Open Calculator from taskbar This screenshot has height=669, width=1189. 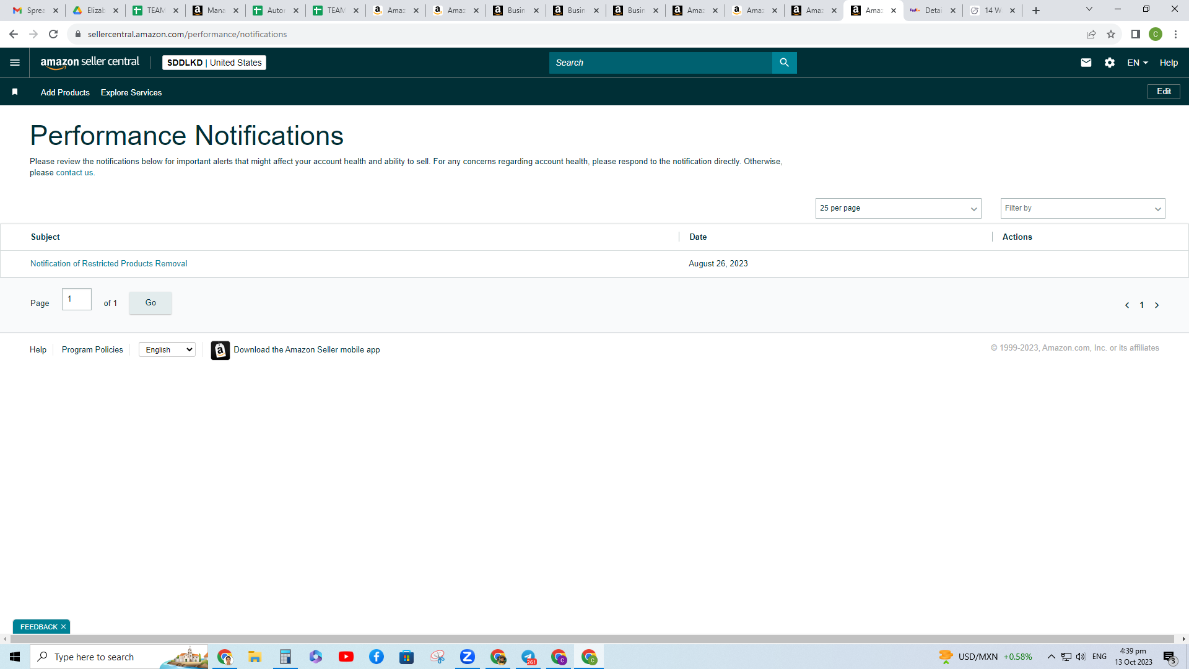coord(285,657)
